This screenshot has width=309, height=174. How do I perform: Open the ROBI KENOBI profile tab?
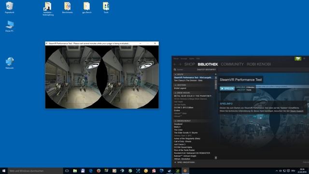259,64
